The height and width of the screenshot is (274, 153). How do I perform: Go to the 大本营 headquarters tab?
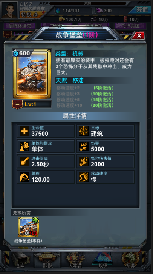point(75,260)
